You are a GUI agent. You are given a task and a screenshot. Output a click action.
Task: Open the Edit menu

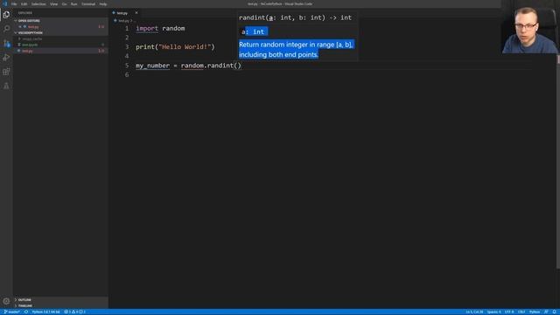tap(24, 3)
